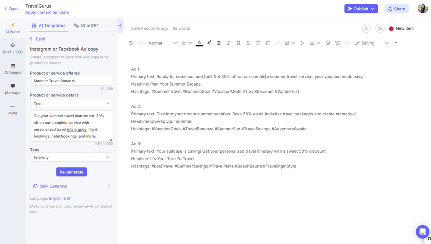Image resolution: width=431 pixels, height=244 pixels.
Task: Open AI Images panel
Action: click(x=12, y=69)
